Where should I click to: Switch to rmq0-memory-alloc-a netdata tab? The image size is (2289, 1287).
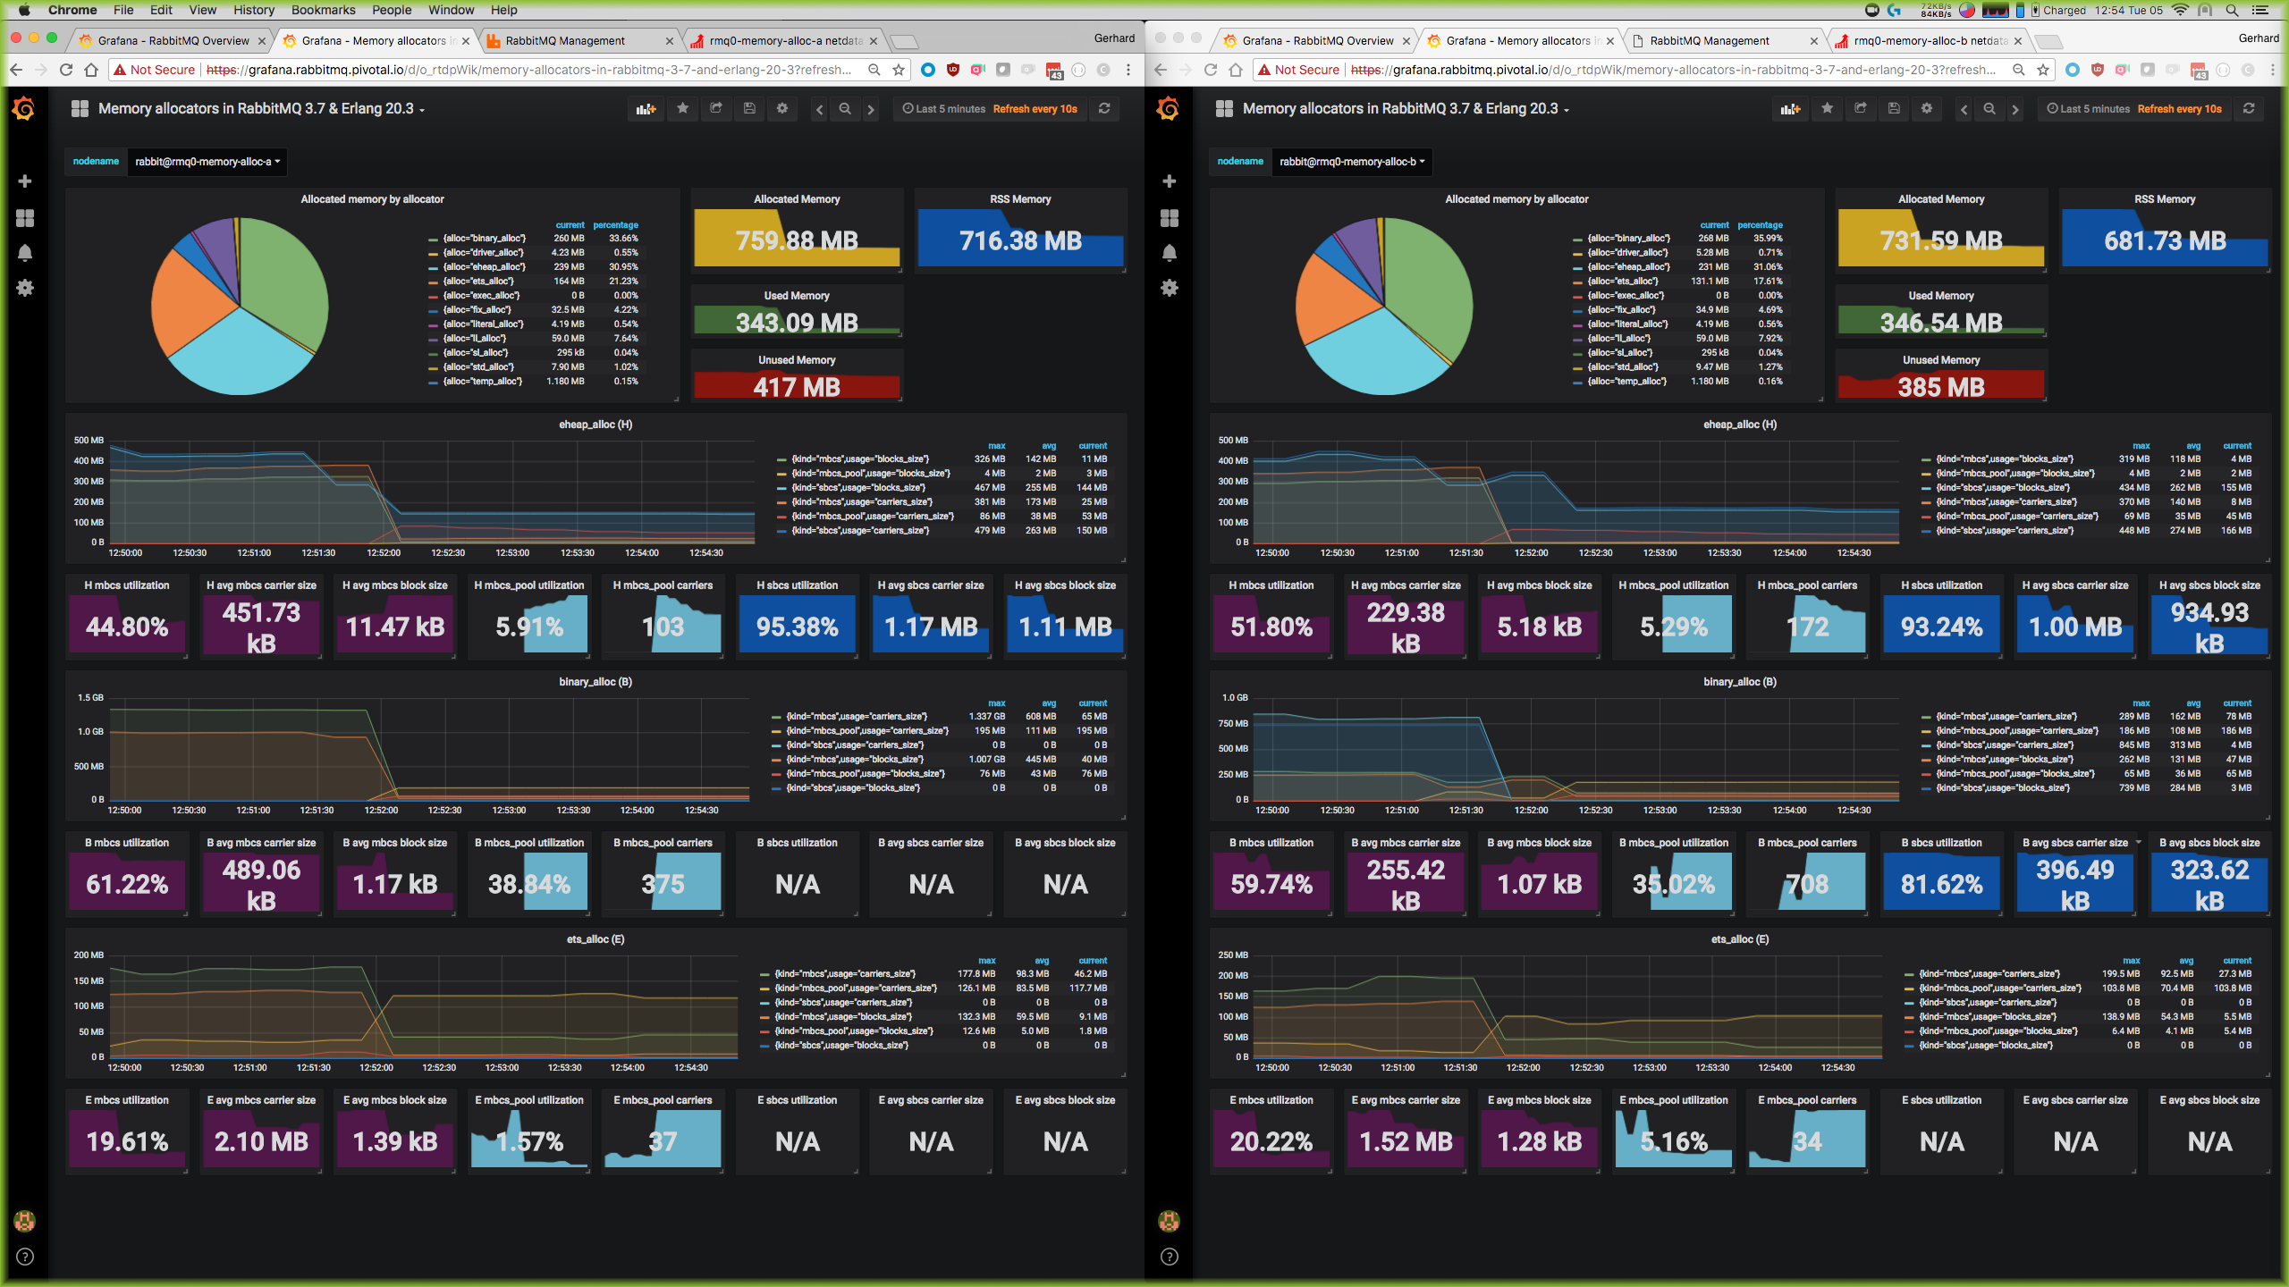point(784,41)
